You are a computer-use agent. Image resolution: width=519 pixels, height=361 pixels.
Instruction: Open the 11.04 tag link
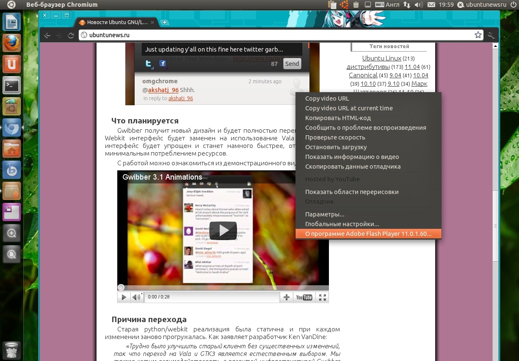(412, 67)
